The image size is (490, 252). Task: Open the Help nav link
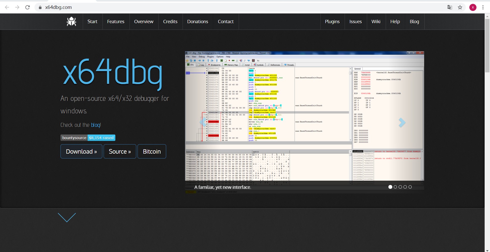pos(395,22)
